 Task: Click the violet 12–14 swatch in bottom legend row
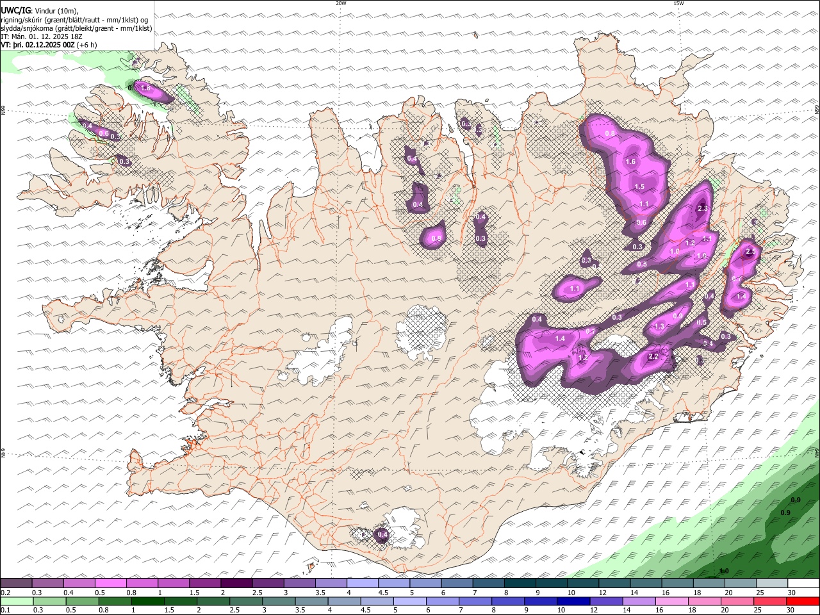coord(606,602)
